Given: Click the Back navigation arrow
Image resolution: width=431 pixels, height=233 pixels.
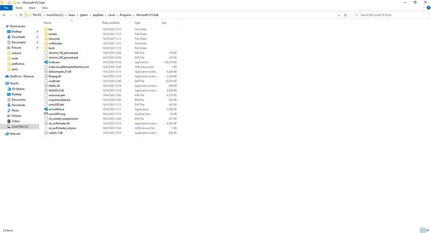Looking at the screenshot, I should coord(4,15).
